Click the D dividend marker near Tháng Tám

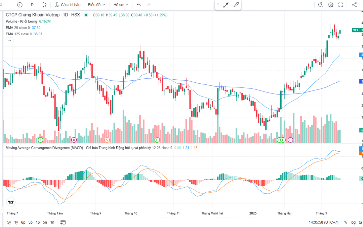74,140
